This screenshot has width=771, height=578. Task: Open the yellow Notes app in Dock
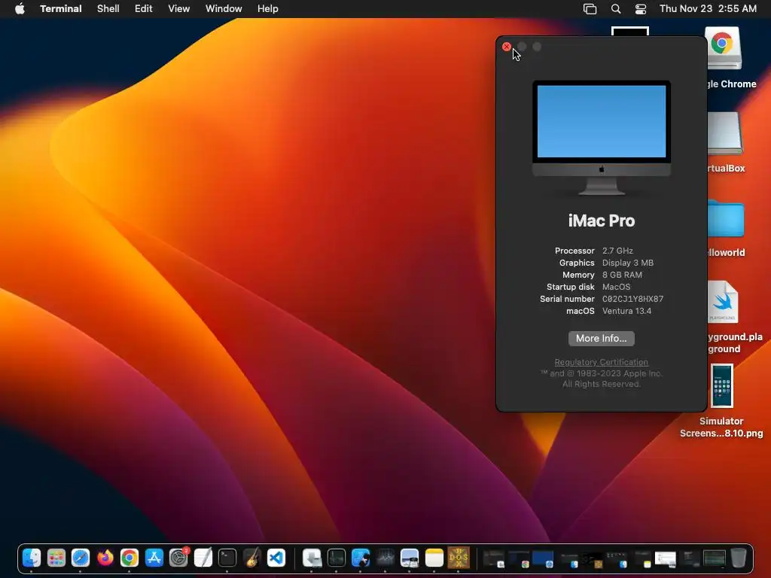pyautogui.click(x=434, y=558)
